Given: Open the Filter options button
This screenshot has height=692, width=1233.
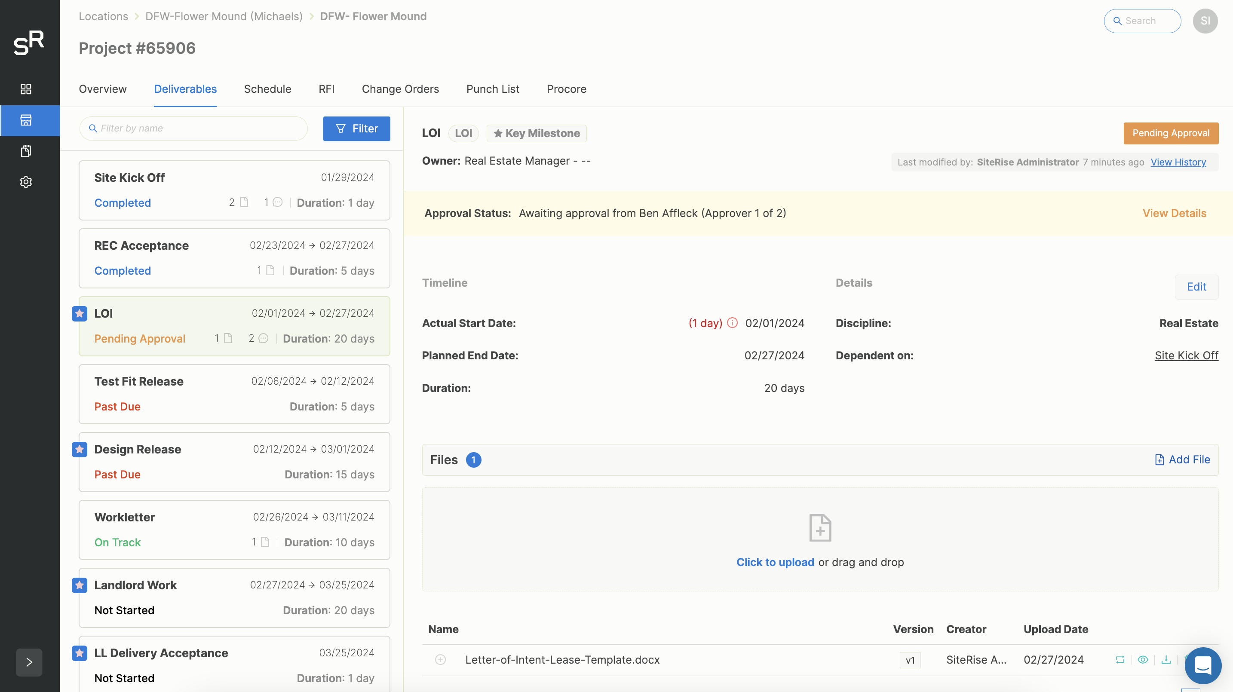Looking at the screenshot, I should pos(356,128).
